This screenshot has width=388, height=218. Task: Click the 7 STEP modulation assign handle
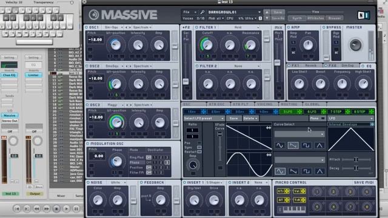(x=347, y=111)
